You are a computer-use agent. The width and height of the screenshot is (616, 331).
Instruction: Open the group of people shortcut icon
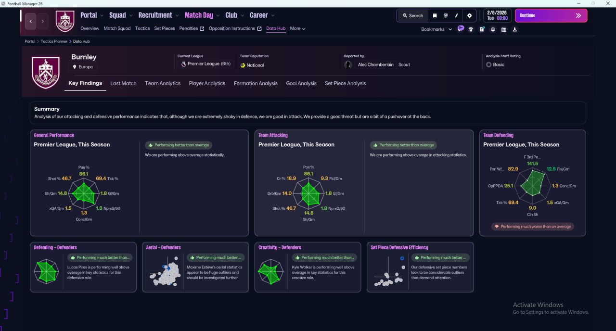pos(493,29)
